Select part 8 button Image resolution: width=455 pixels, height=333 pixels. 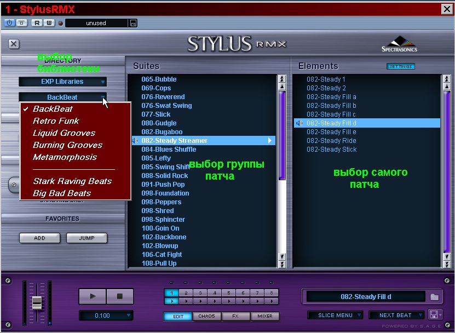(272, 293)
